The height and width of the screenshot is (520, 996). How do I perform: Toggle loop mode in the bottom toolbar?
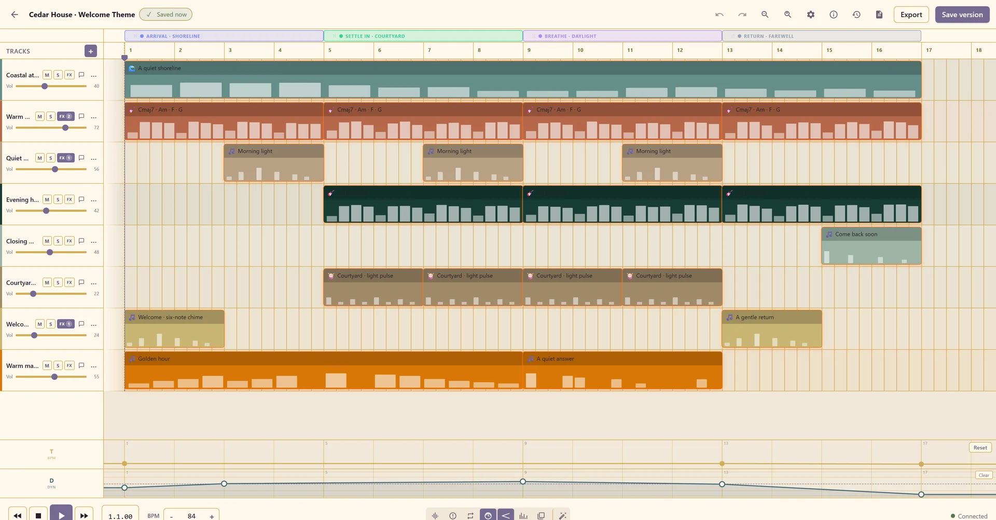click(470, 515)
